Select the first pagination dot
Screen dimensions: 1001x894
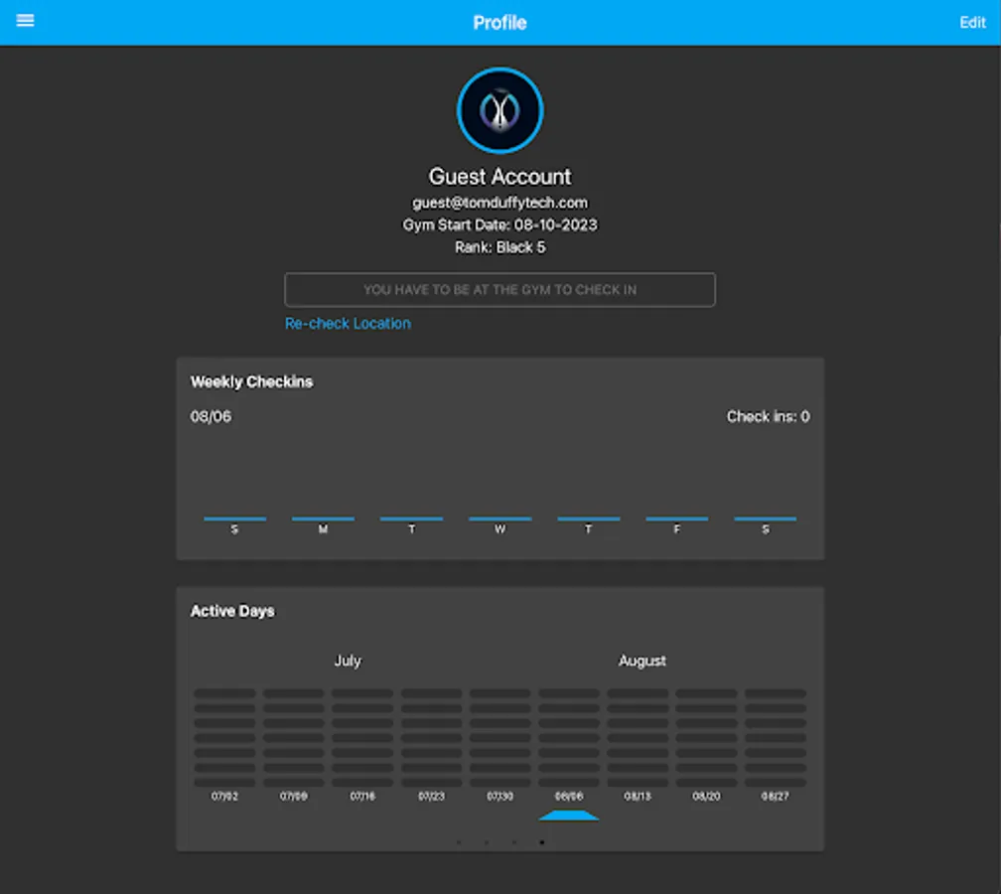click(458, 841)
